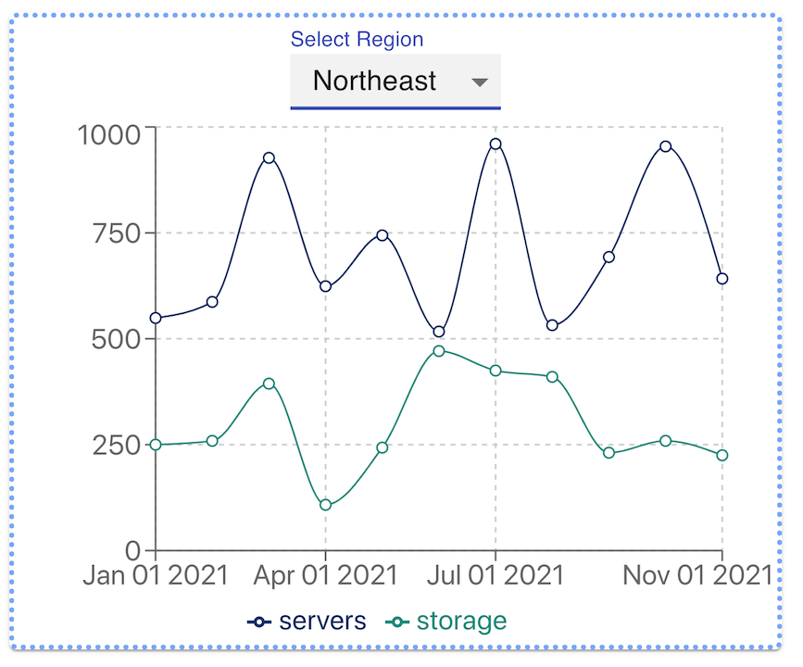The height and width of the screenshot is (667, 803).
Task: Click the last storage marker near Nov 01
Action: [721, 455]
